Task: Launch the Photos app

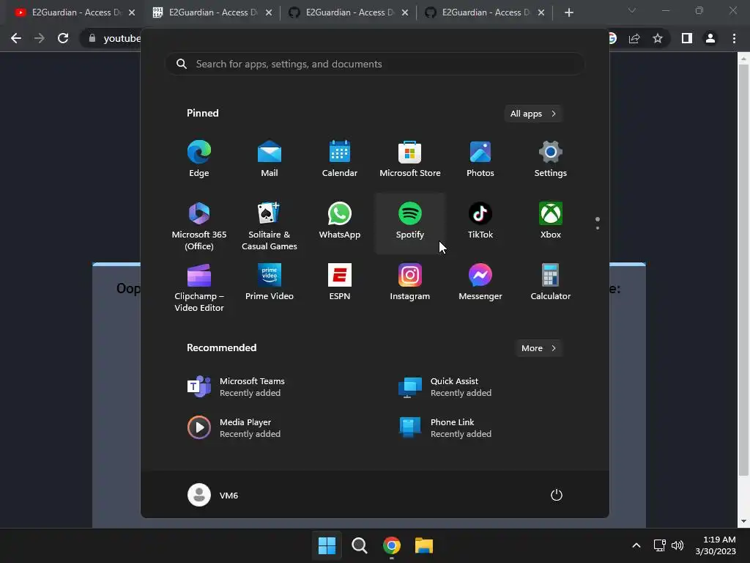Action: point(480,159)
